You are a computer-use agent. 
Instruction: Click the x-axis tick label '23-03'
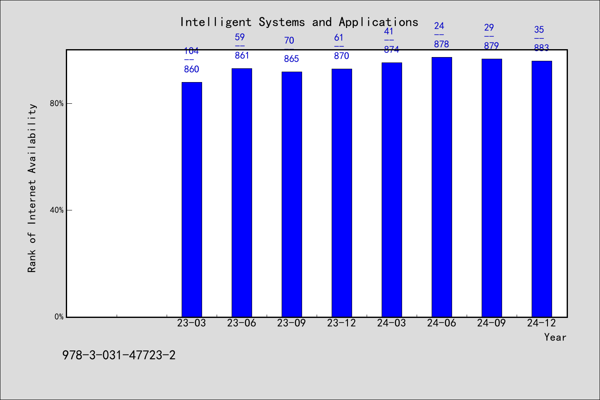point(192,323)
